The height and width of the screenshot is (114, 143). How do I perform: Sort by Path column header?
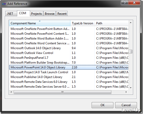pos(111,23)
